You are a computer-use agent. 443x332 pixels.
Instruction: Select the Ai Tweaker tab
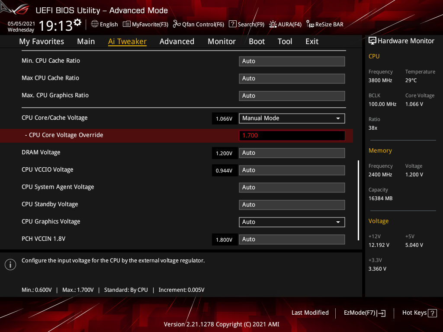pos(127,41)
